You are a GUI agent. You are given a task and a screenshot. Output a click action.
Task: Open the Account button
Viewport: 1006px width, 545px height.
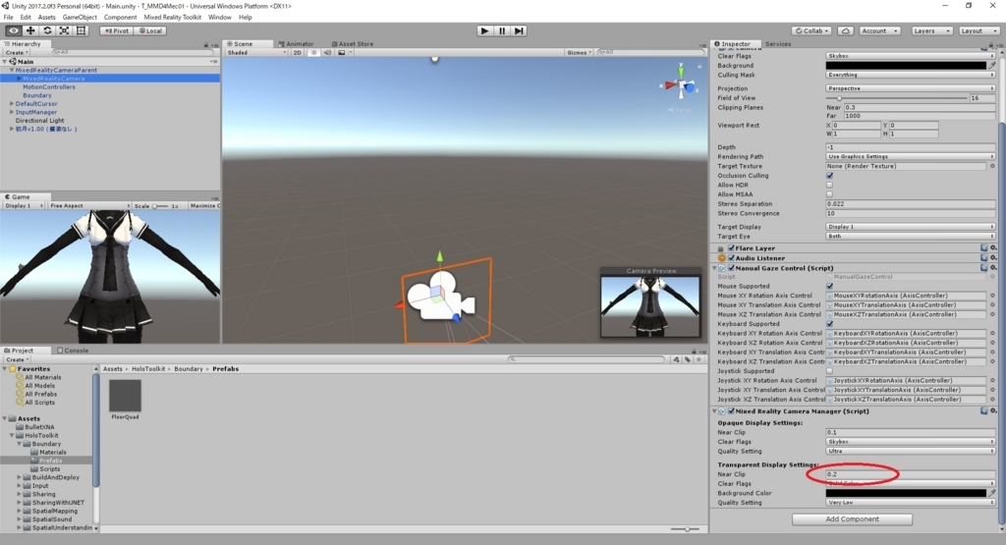coord(879,30)
